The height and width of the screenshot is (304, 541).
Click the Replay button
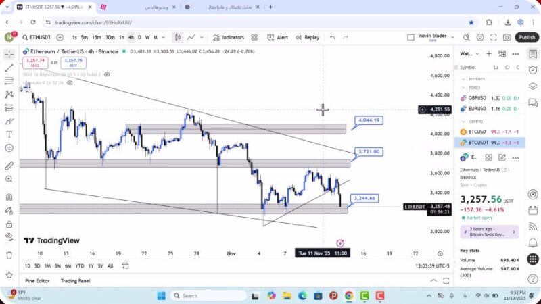pyautogui.click(x=307, y=37)
